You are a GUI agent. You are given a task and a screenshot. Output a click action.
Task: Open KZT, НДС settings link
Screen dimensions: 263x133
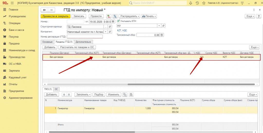pyautogui.click(x=122, y=30)
